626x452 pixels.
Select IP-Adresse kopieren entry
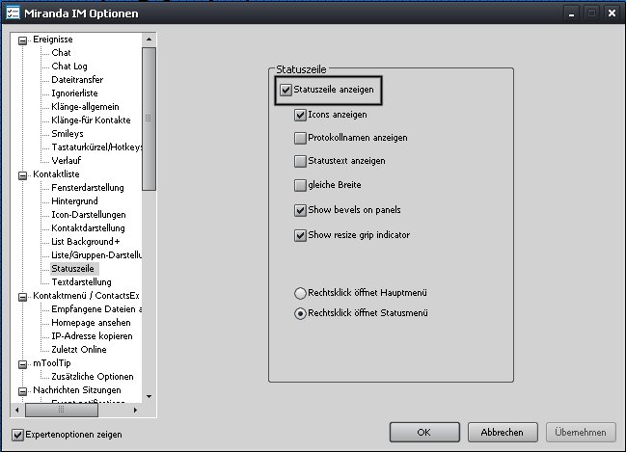[x=92, y=336]
